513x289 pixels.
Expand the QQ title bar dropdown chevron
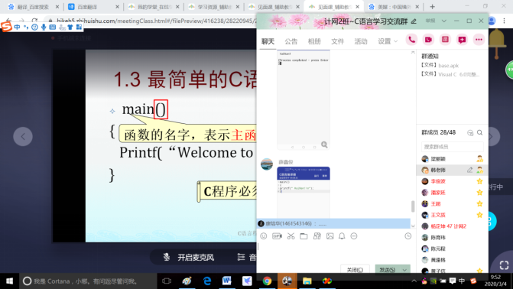(444, 21)
